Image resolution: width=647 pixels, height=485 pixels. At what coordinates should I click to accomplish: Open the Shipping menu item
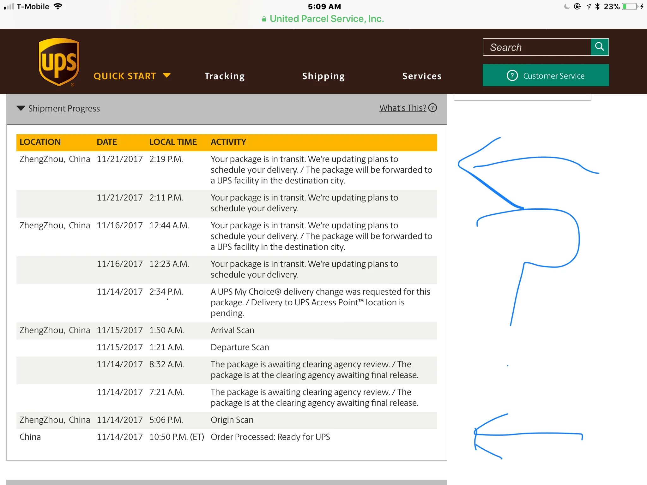click(x=323, y=75)
